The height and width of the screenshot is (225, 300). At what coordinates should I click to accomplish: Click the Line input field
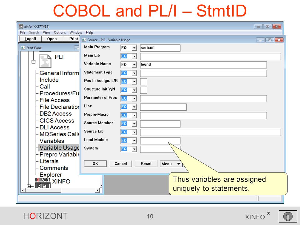pyautogui.click(x=163, y=107)
